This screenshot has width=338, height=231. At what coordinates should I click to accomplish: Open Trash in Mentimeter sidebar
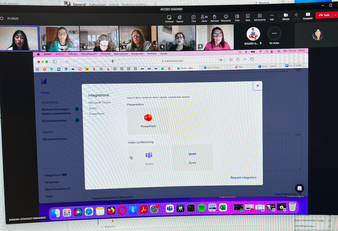[x=49, y=196]
